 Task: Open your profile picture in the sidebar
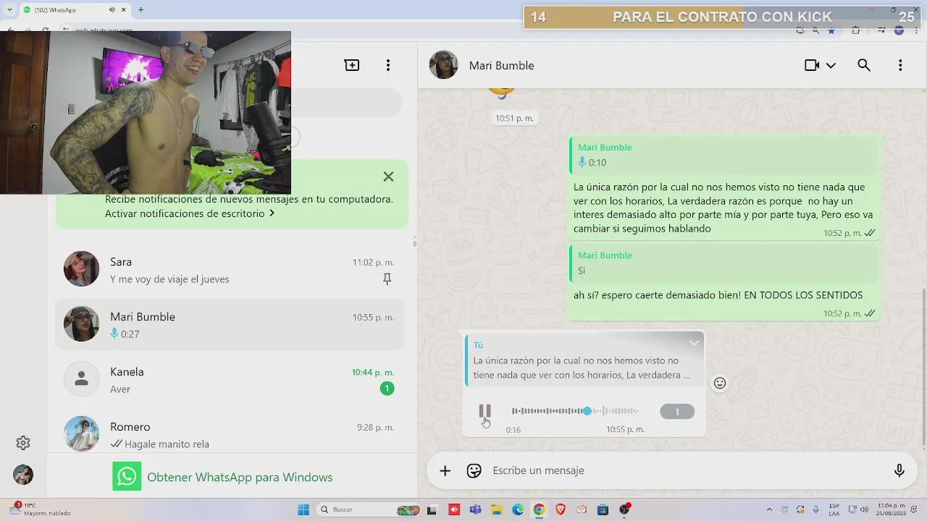23,475
